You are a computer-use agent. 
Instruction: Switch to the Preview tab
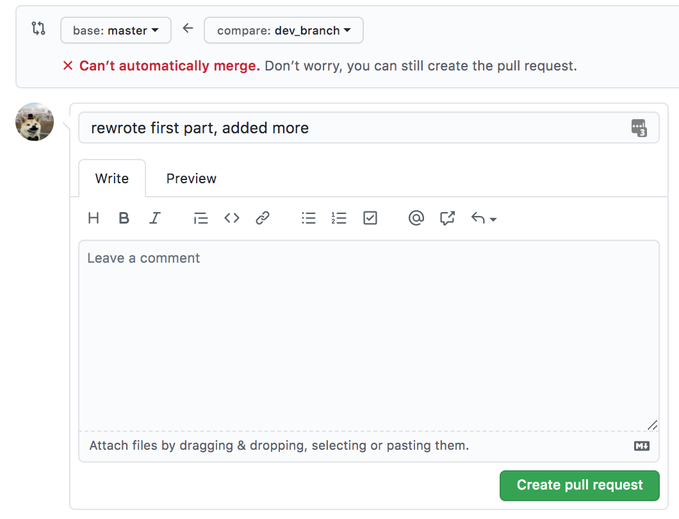(x=192, y=179)
